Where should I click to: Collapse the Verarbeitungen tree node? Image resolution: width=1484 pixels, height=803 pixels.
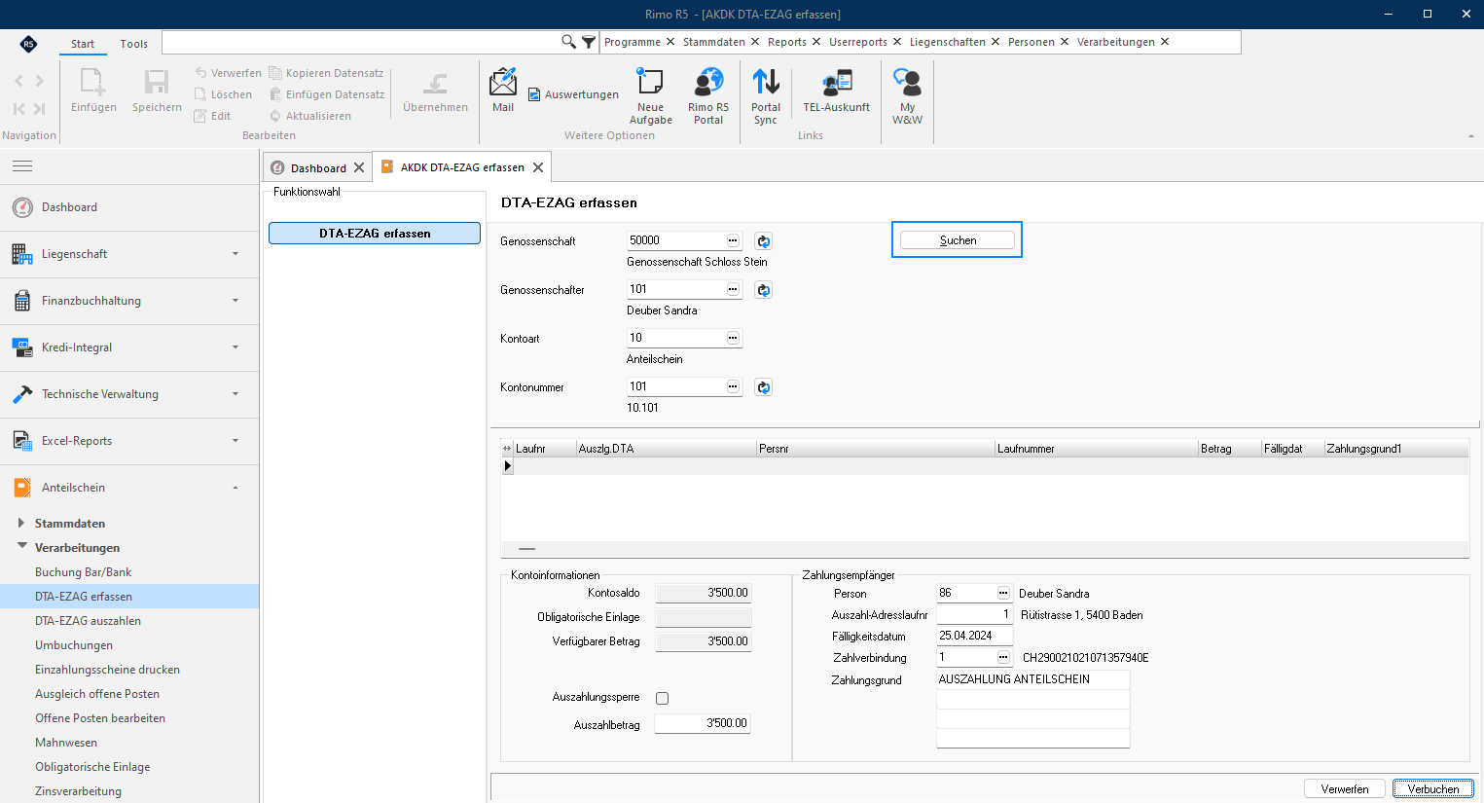[x=21, y=546]
